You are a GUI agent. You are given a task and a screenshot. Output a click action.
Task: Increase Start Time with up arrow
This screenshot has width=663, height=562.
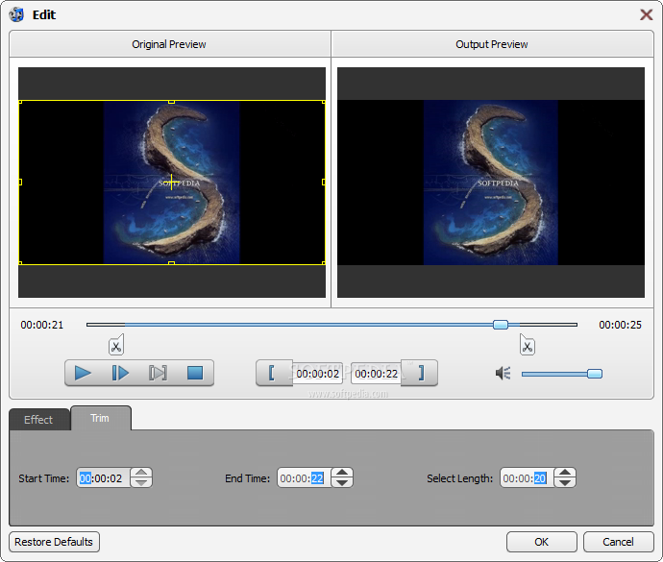click(x=141, y=474)
